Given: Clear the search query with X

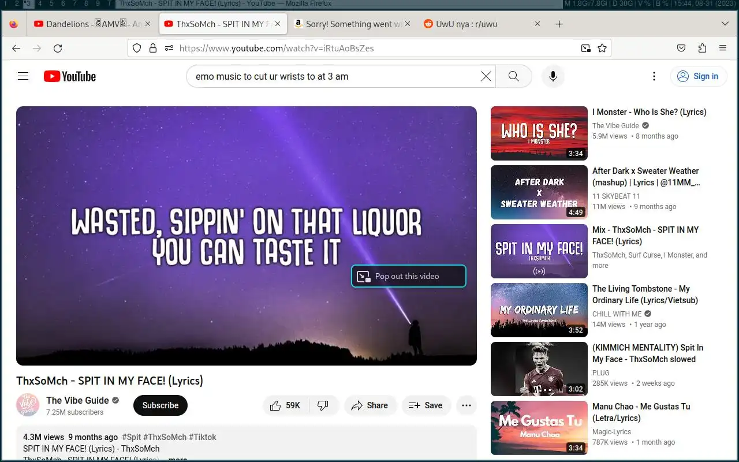Looking at the screenshot, I should coord(486,76).
